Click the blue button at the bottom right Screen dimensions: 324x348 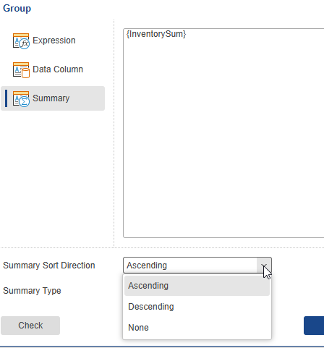(x=314, y=326)
